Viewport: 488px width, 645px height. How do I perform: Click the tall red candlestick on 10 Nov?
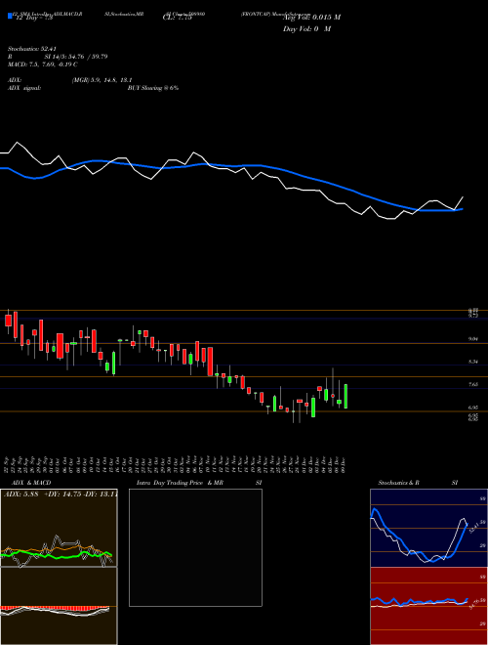[x=210, y=362]
